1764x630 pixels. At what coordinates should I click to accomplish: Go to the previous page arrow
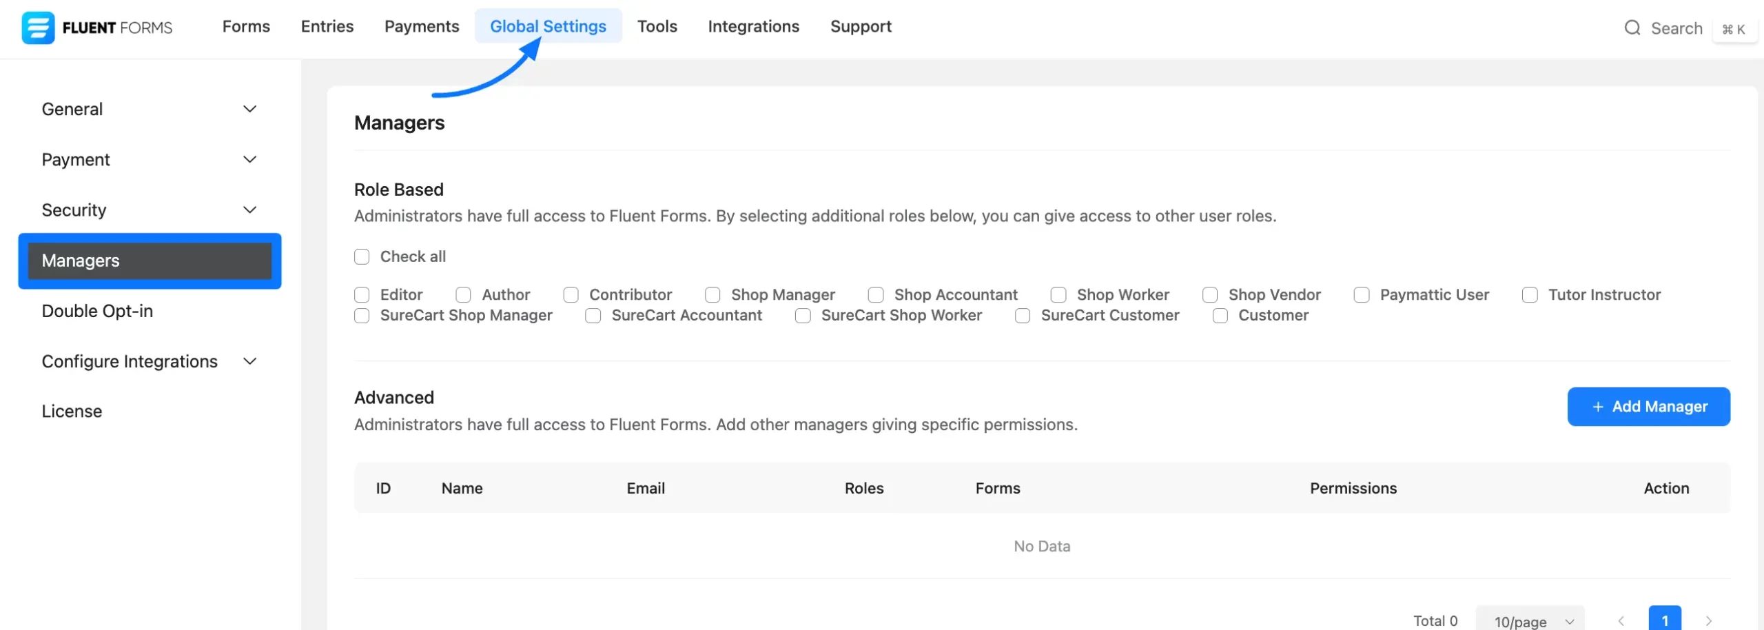[x=1621, y=620]
